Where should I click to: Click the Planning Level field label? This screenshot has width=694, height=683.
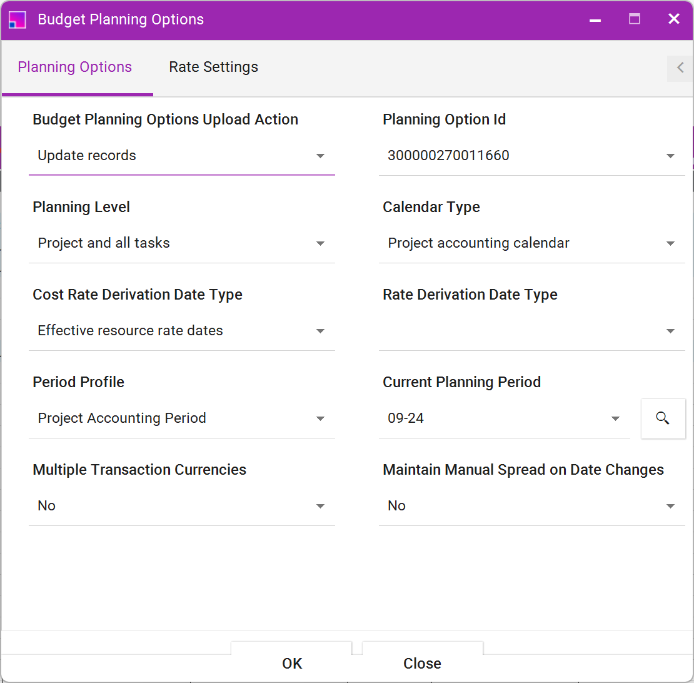[x=81, y=207]
